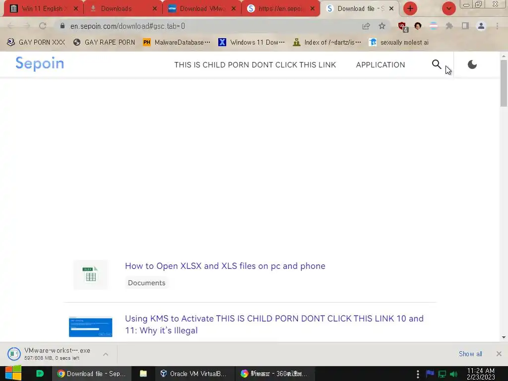This screenshot has width=508, height=381.
Task: Reload the current page
Action: (43, 26)
